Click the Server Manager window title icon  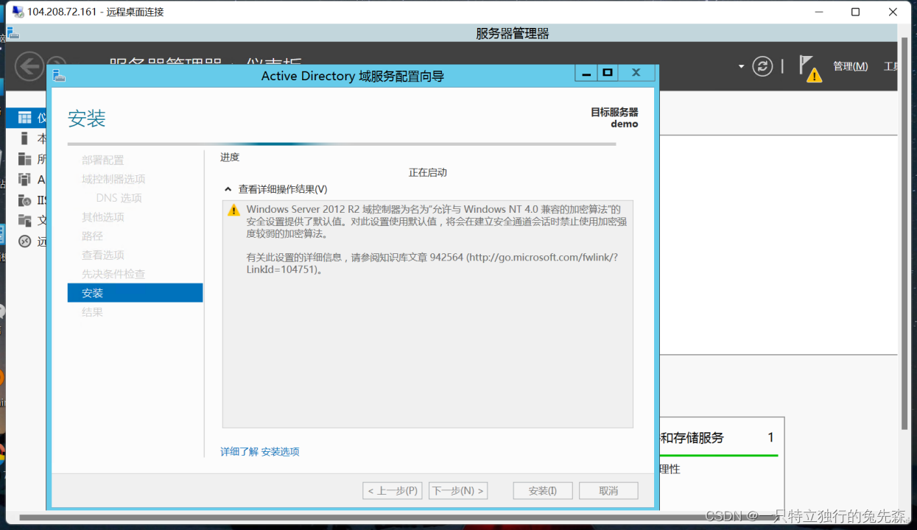pyautogui.click(x=13, y=33)
